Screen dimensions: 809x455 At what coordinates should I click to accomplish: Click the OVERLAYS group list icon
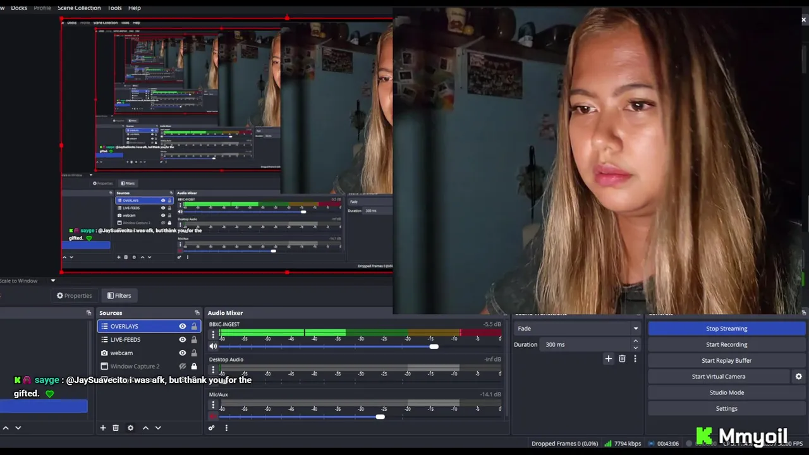(104, 326)
